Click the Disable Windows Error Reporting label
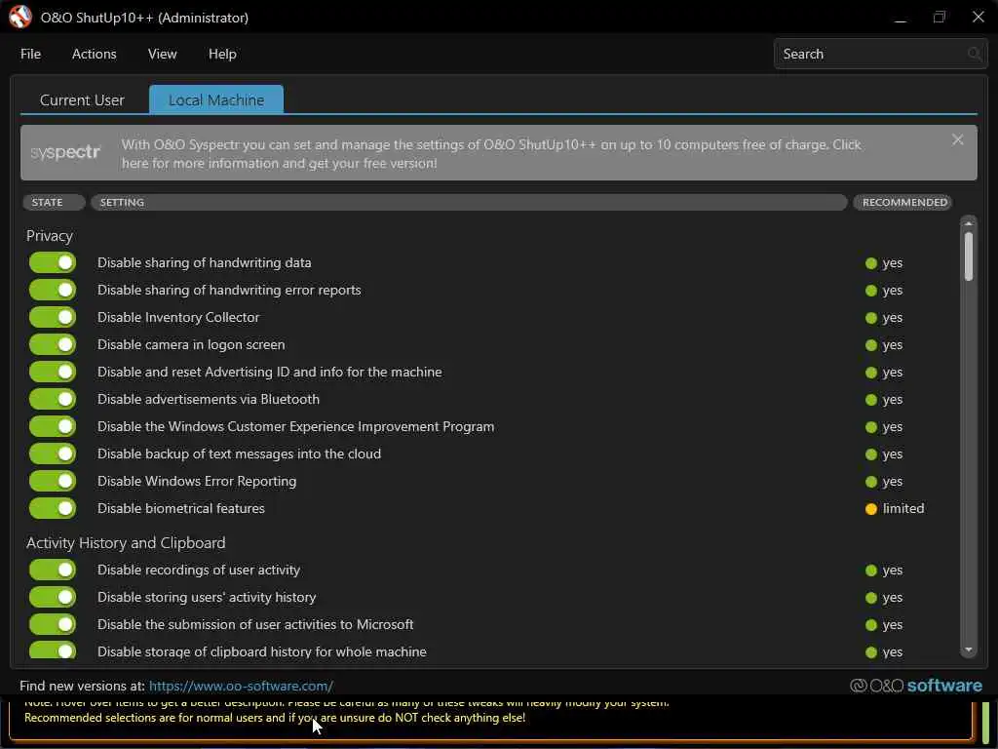This screenshot has width=998, height=749. click(197, 481)
